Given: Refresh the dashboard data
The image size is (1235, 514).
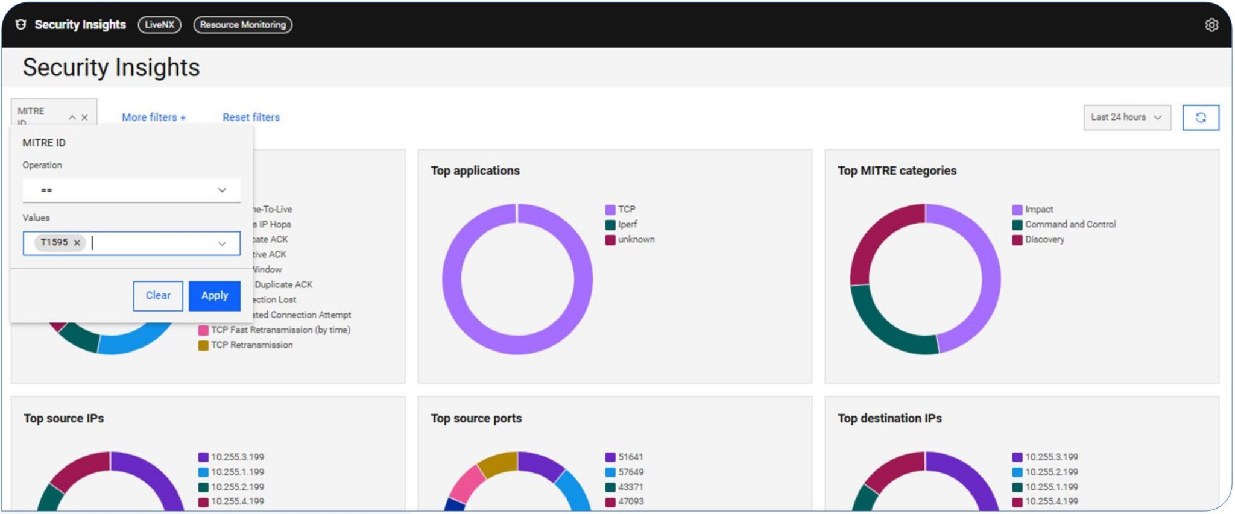Looking at the screenshot, I should tap(1200, 118).
